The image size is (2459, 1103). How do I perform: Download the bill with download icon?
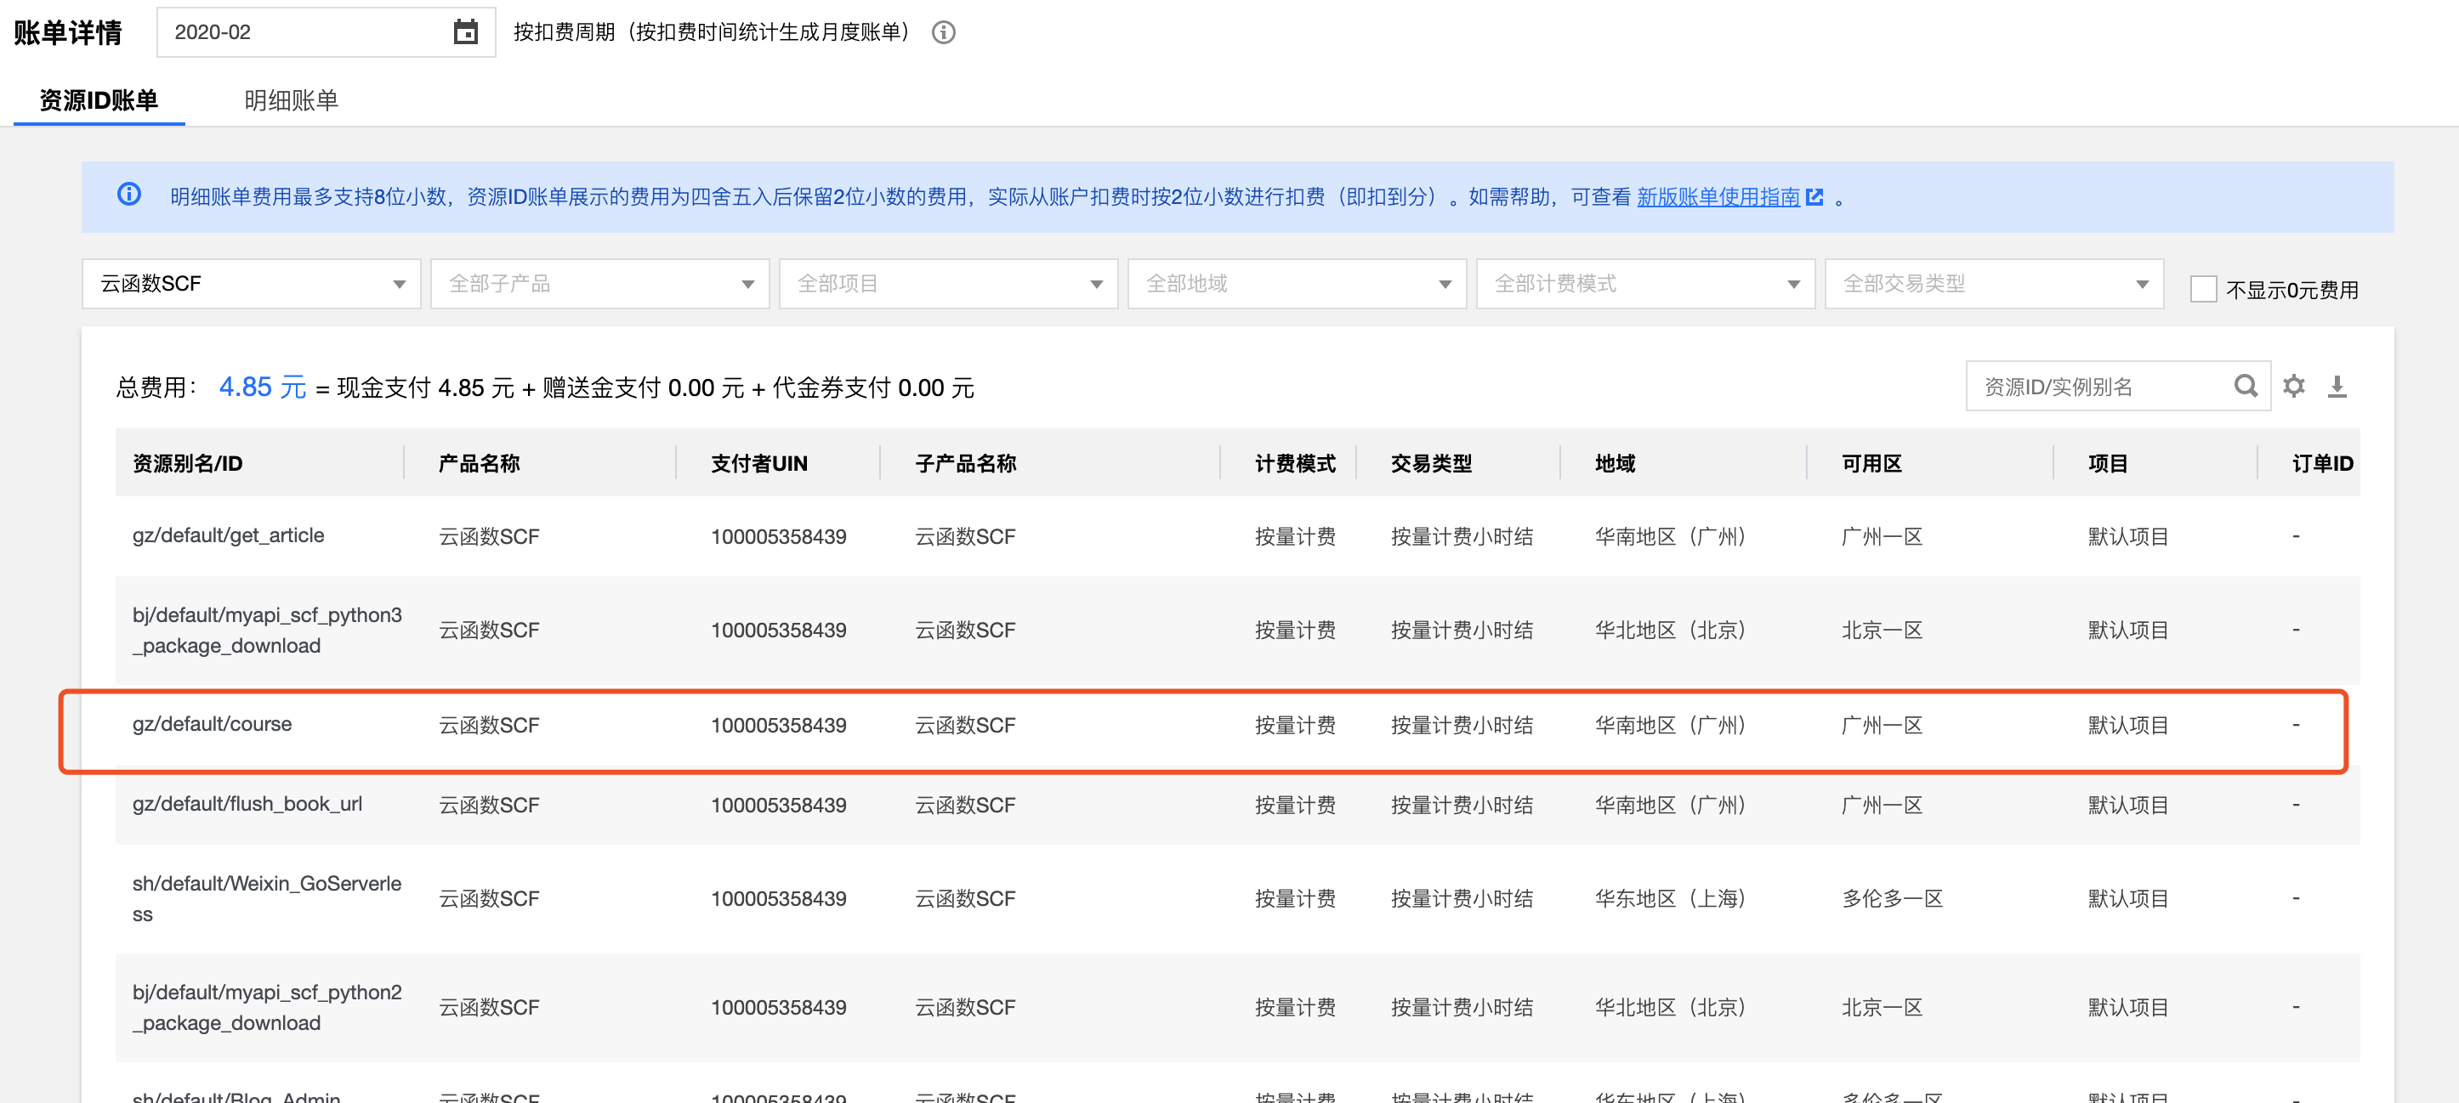(2336, 386)
